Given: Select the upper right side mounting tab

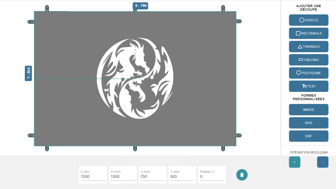Looking at the screenshot, I should coord(239,21).
